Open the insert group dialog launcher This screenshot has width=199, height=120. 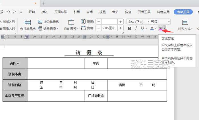pos(15,33)
